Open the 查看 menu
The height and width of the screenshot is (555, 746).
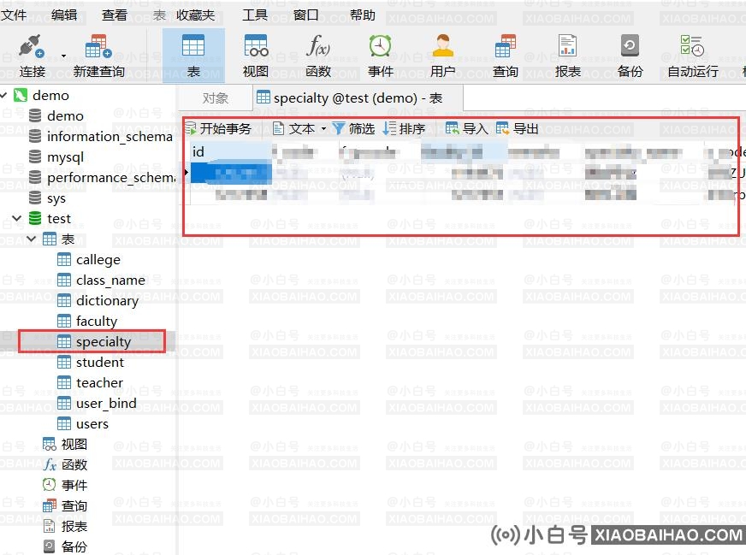click(x=115, y=15)
